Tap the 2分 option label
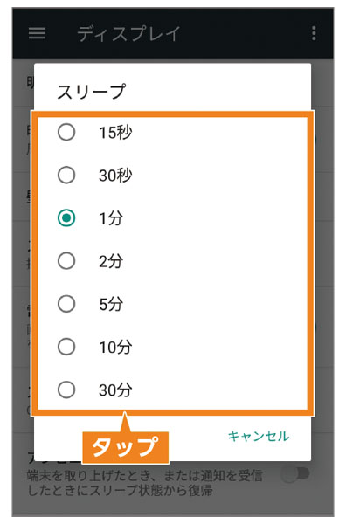Screen dimensions: 346x524 point(111,261)
